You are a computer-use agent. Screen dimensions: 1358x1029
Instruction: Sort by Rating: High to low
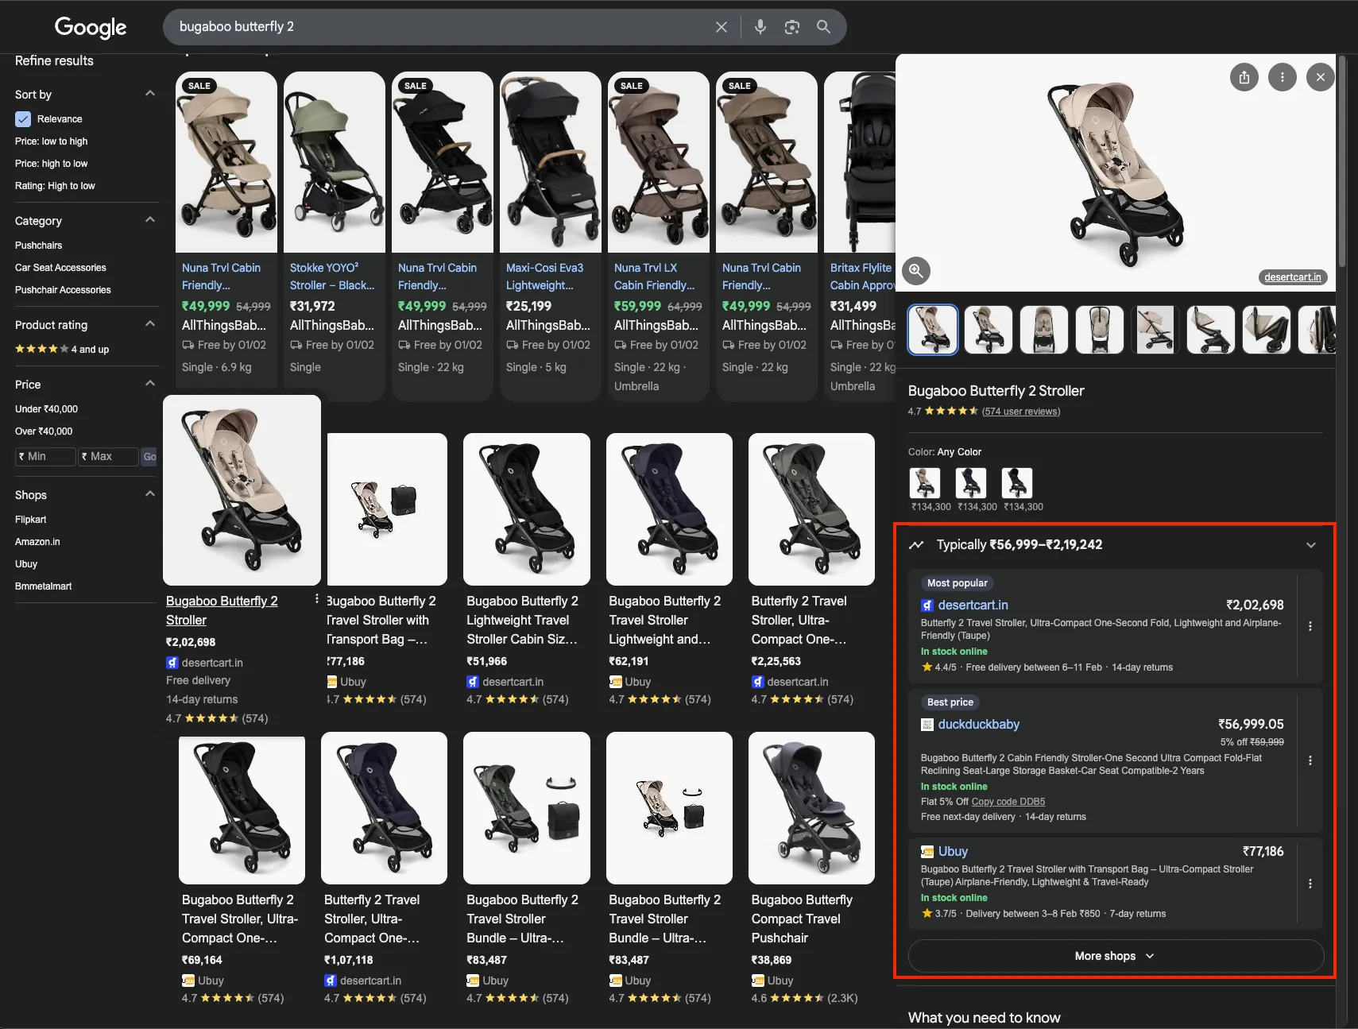55,186
